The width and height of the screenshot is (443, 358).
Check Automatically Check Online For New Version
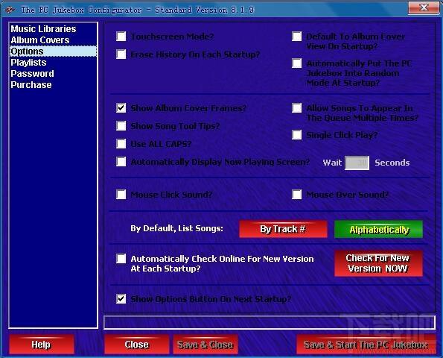pyautogui.click(x=121, y=258)
